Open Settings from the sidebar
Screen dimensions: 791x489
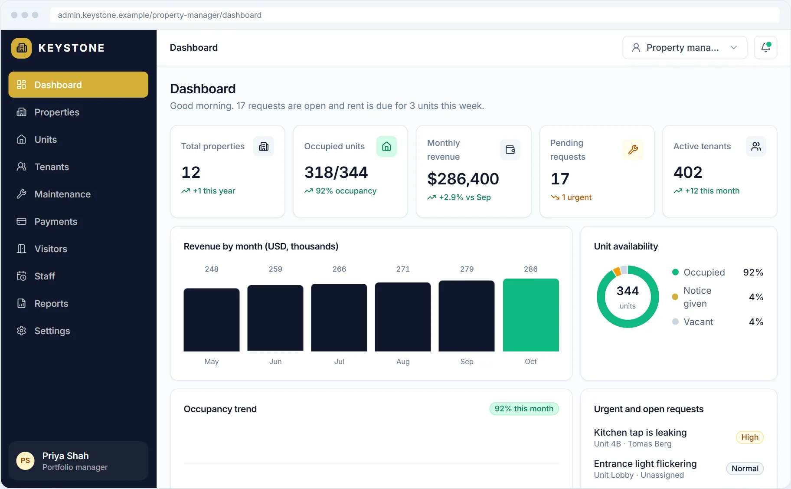click(78, 331)
